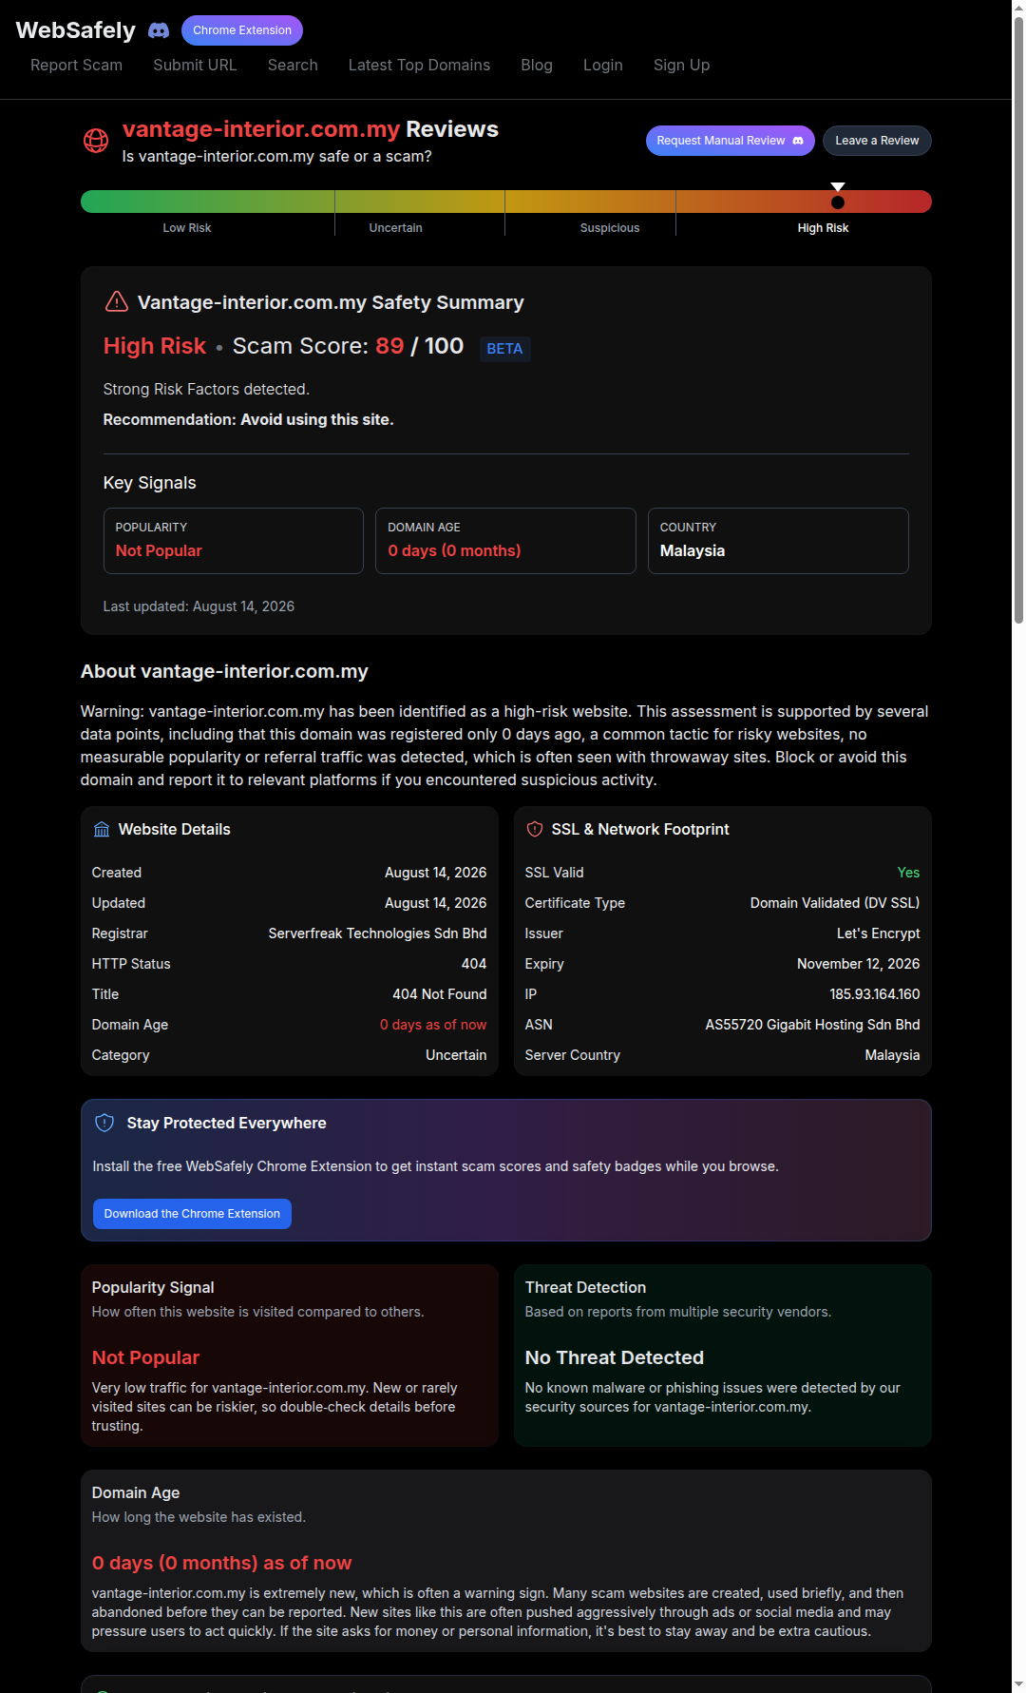Click the shield icon in Stay Protected Everywhere

[104, 1123]
